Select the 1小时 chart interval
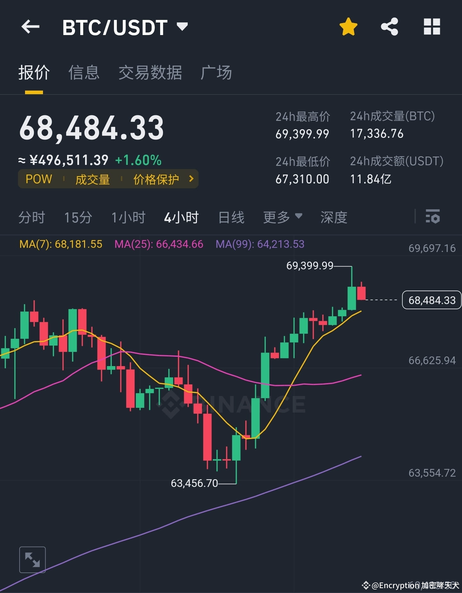Screen dimensions: 462x593 pyautogui.click(x=128, y=217)
